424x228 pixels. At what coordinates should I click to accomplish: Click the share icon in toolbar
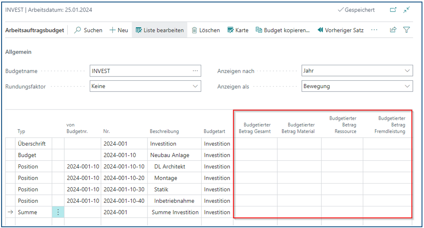tap(393, 30)
